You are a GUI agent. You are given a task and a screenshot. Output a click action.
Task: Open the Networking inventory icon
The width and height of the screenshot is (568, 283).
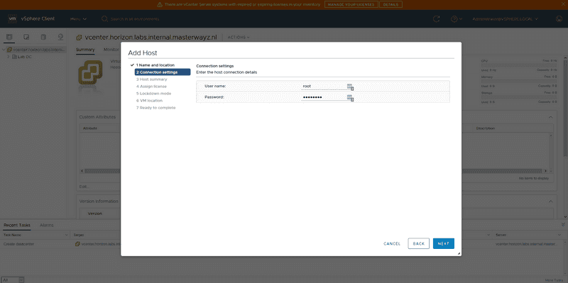60,38
